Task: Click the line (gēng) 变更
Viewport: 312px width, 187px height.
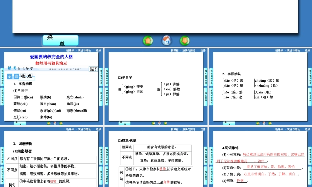Action: click(x=134, y=87)
